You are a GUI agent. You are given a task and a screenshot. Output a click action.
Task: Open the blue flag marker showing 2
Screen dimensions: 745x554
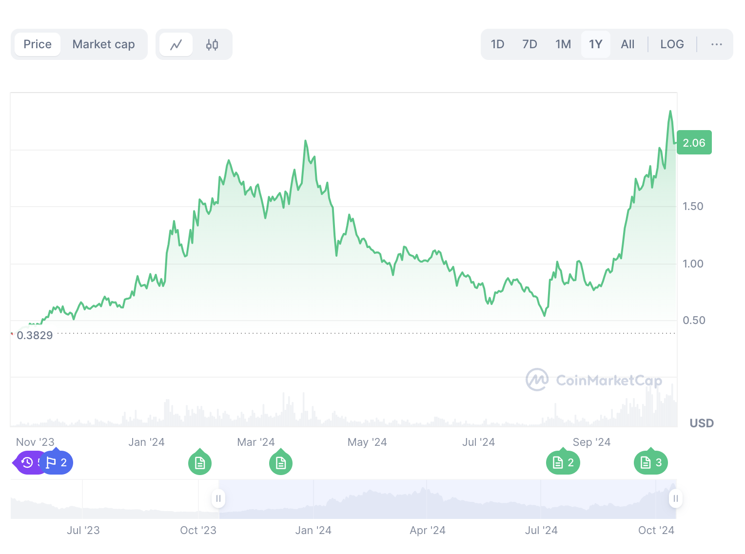pyautogui.click(x=57, y=462)
